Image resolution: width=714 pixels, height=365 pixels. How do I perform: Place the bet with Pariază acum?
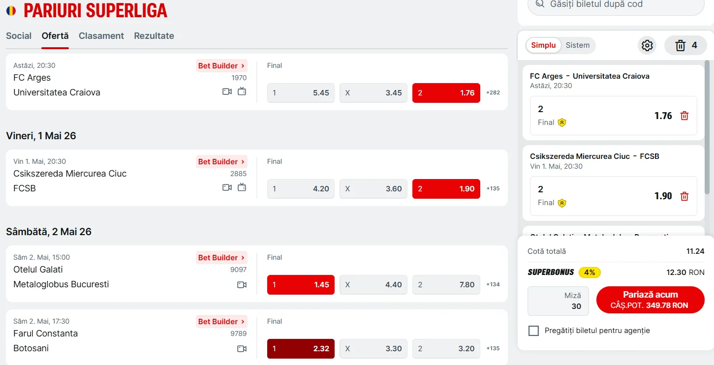point(651,300)
